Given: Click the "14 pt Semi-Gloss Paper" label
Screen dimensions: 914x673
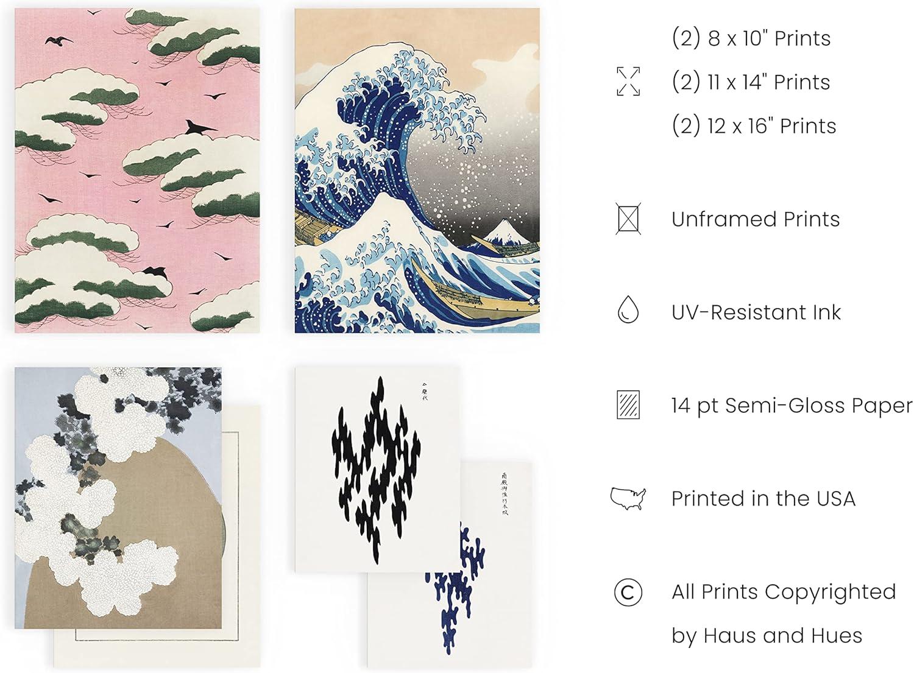Looking at the screenshot, I should coord(792,406).
